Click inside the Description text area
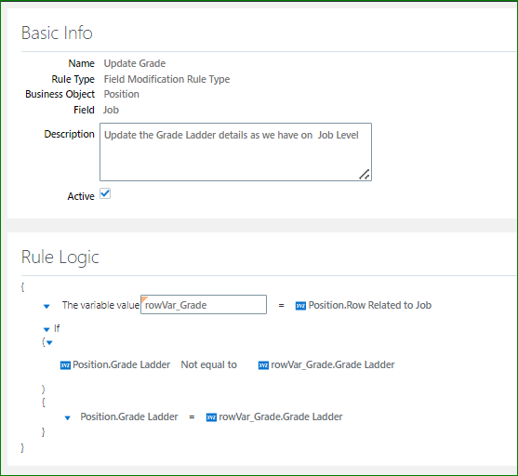Viewport: 518px width, 476px height. (235, 152)
